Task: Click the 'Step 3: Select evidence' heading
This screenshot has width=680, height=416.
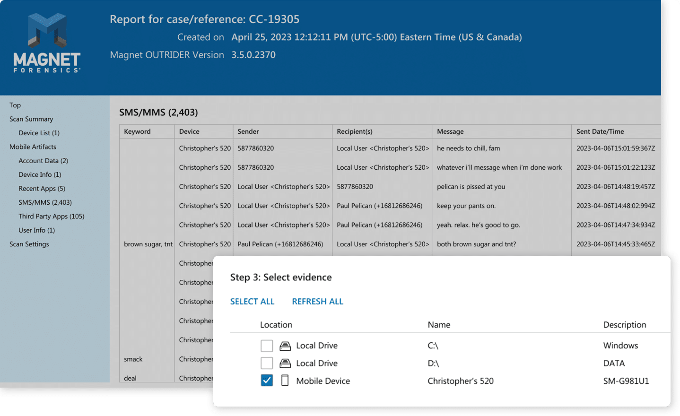Action: tap(281, 277)
